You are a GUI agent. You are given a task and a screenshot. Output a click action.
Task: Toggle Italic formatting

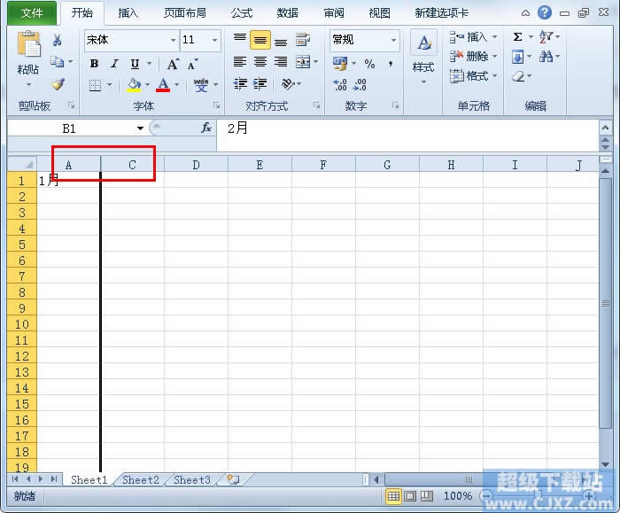click(x=114, y=63)
